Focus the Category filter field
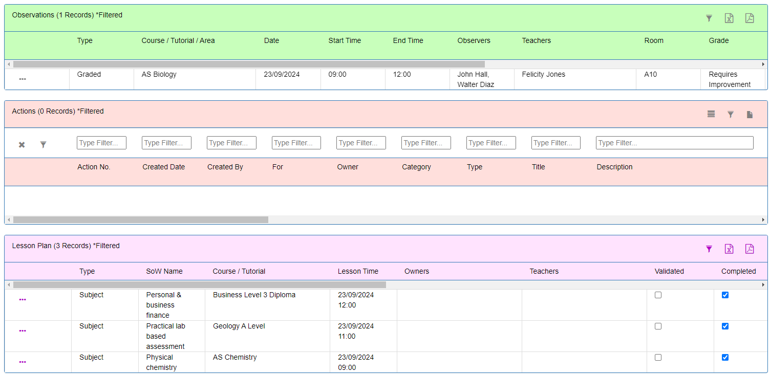 [426, 143]
